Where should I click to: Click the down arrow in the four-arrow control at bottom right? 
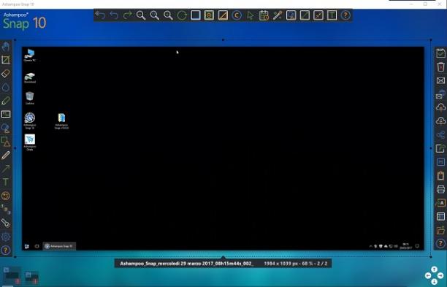tap(434, 282)
